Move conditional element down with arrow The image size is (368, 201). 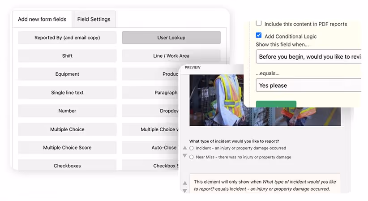coord(185,191)
